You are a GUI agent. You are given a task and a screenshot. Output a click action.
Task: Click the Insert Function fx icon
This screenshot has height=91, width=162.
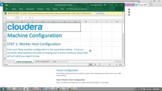(30, 18)
